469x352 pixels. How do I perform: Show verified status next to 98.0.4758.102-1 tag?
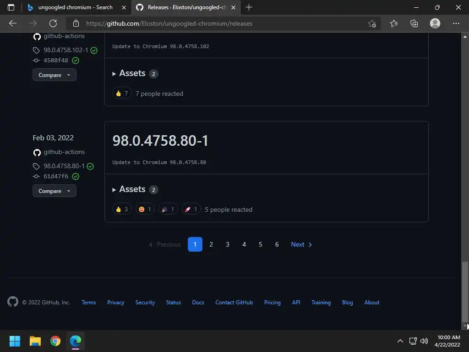[x=94, y=50]
